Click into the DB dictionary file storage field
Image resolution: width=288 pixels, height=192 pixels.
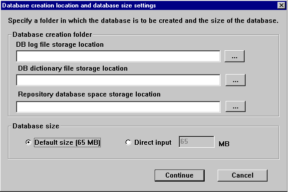click(x=118, y=80)
